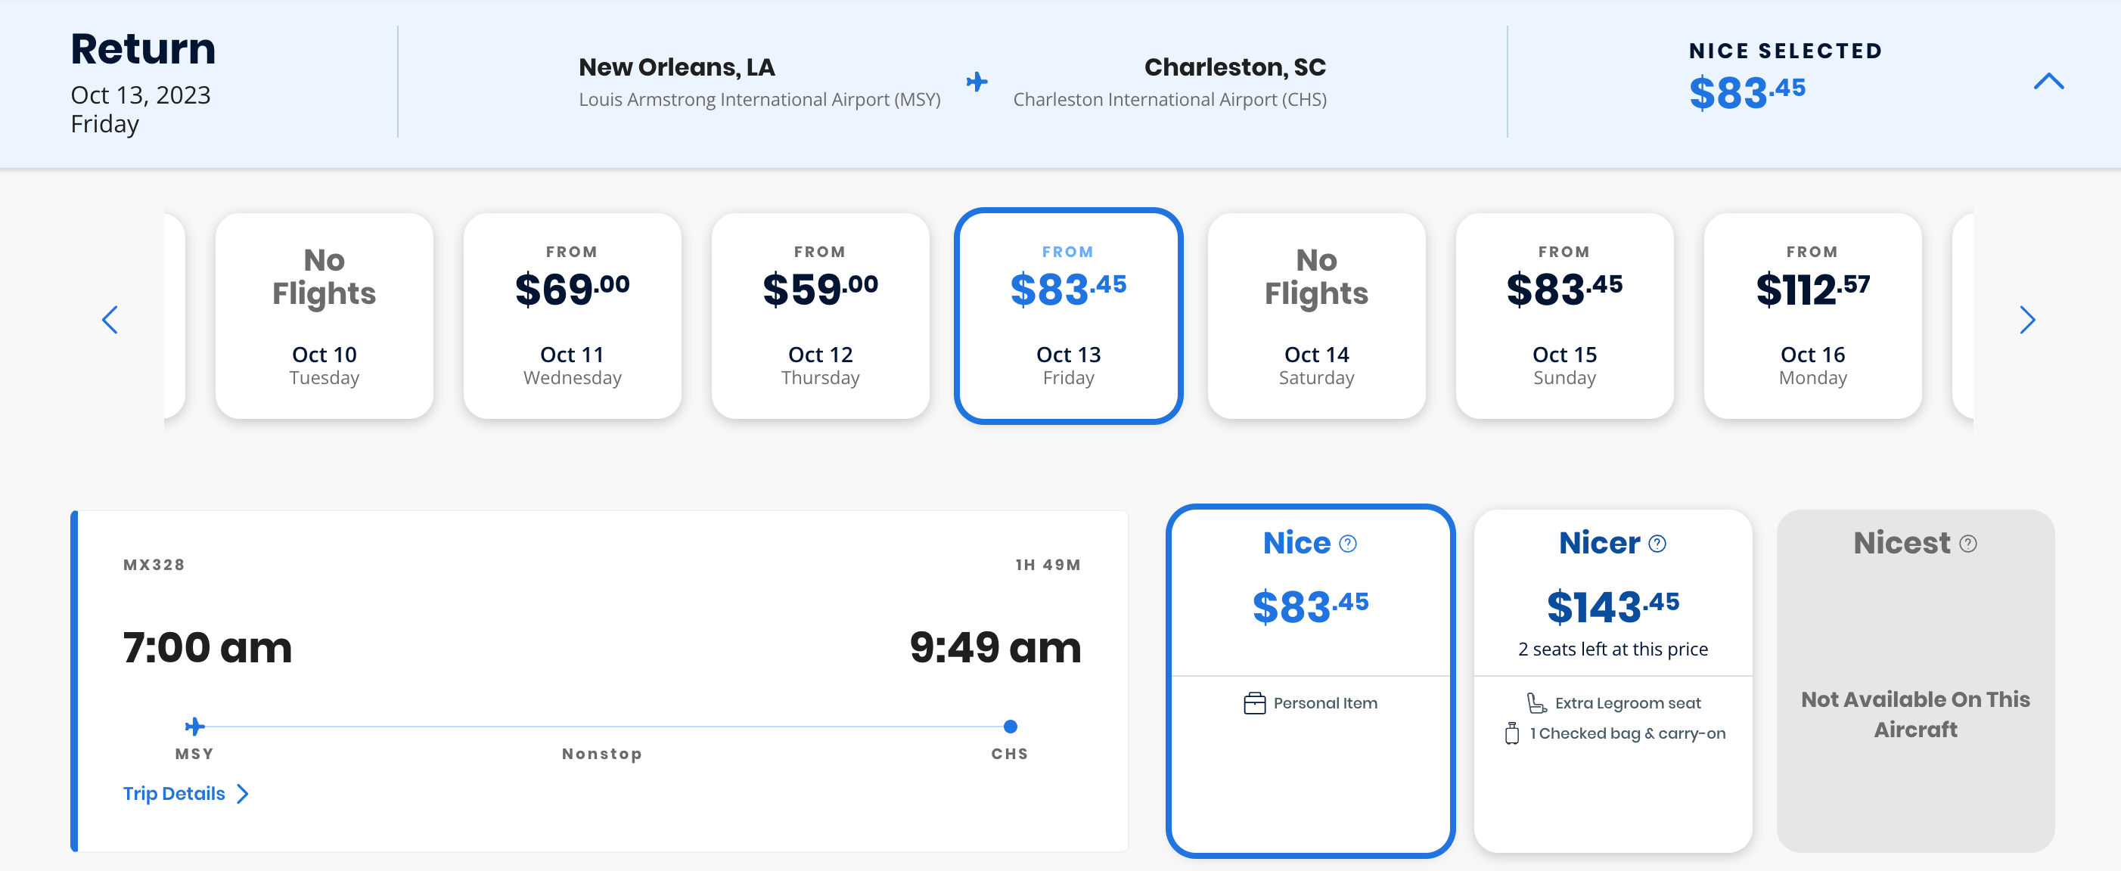Click the MSY departure plane icon
Image resolution: width=2121 pixels, height=871 pixels.
194,726
